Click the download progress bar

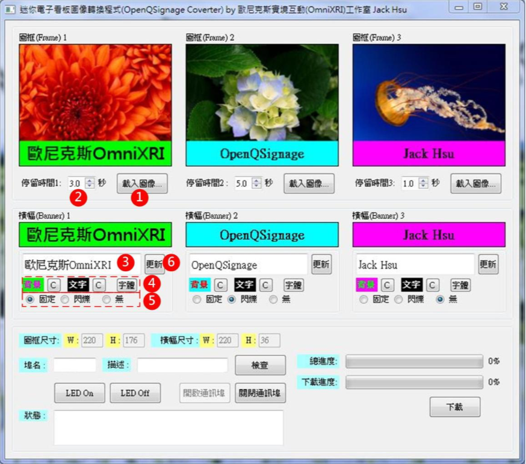(414, 383)
